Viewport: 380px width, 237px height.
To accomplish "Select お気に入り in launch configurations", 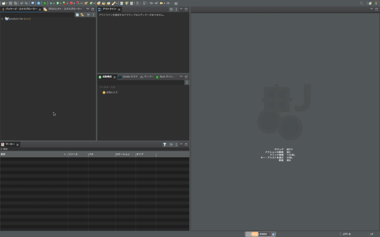I will click(112, 92).
